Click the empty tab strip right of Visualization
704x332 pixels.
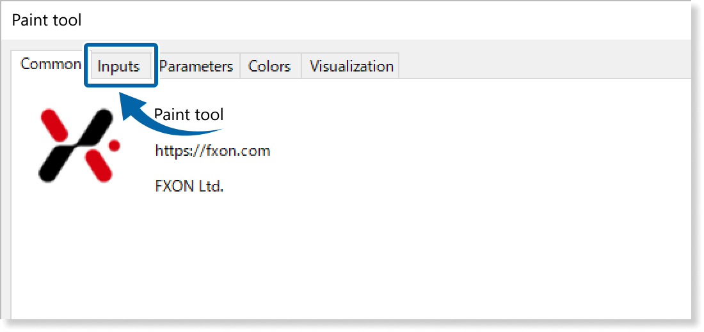[x=544, y=66]
